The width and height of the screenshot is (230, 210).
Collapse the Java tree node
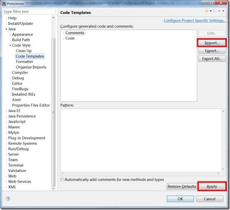point(6,29)
